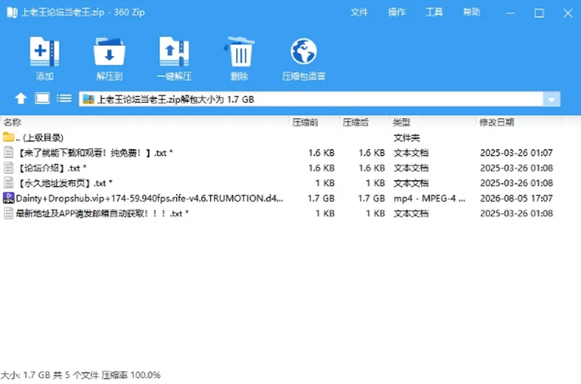Click the zip icon in the address bar
This screenshot has height=384, width=581.
click(x=88, y=99)
